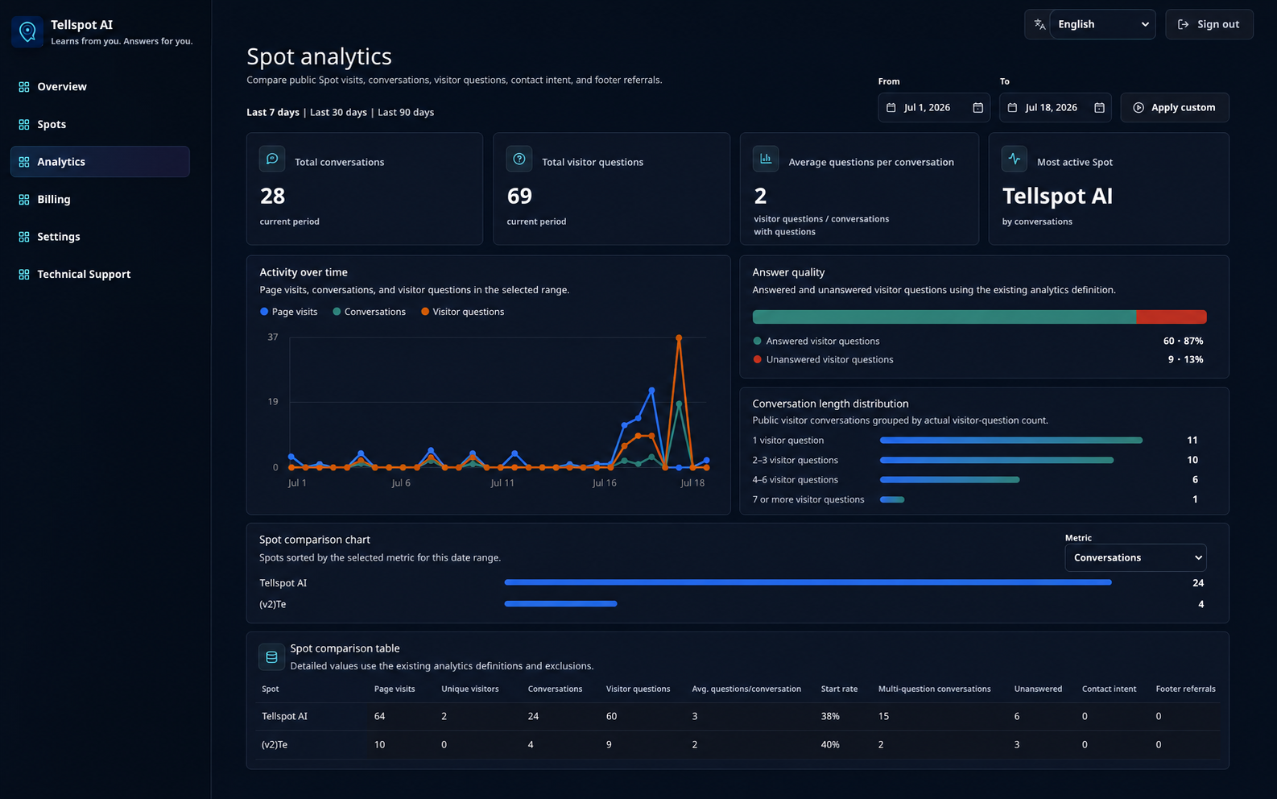Click the From date field Jul 1, 2026
The height and width of the screenshot is (799, 1277).
coord(934,108)
